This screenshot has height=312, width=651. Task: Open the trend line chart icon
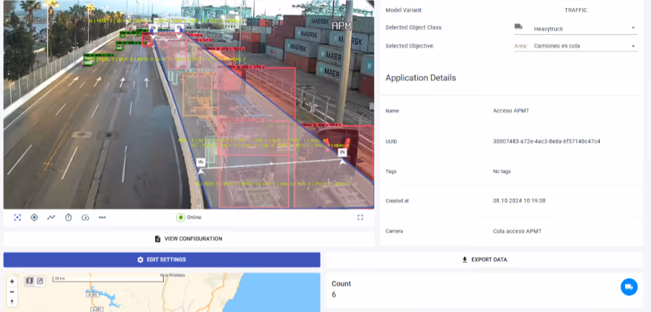click(x=51, y=217)
